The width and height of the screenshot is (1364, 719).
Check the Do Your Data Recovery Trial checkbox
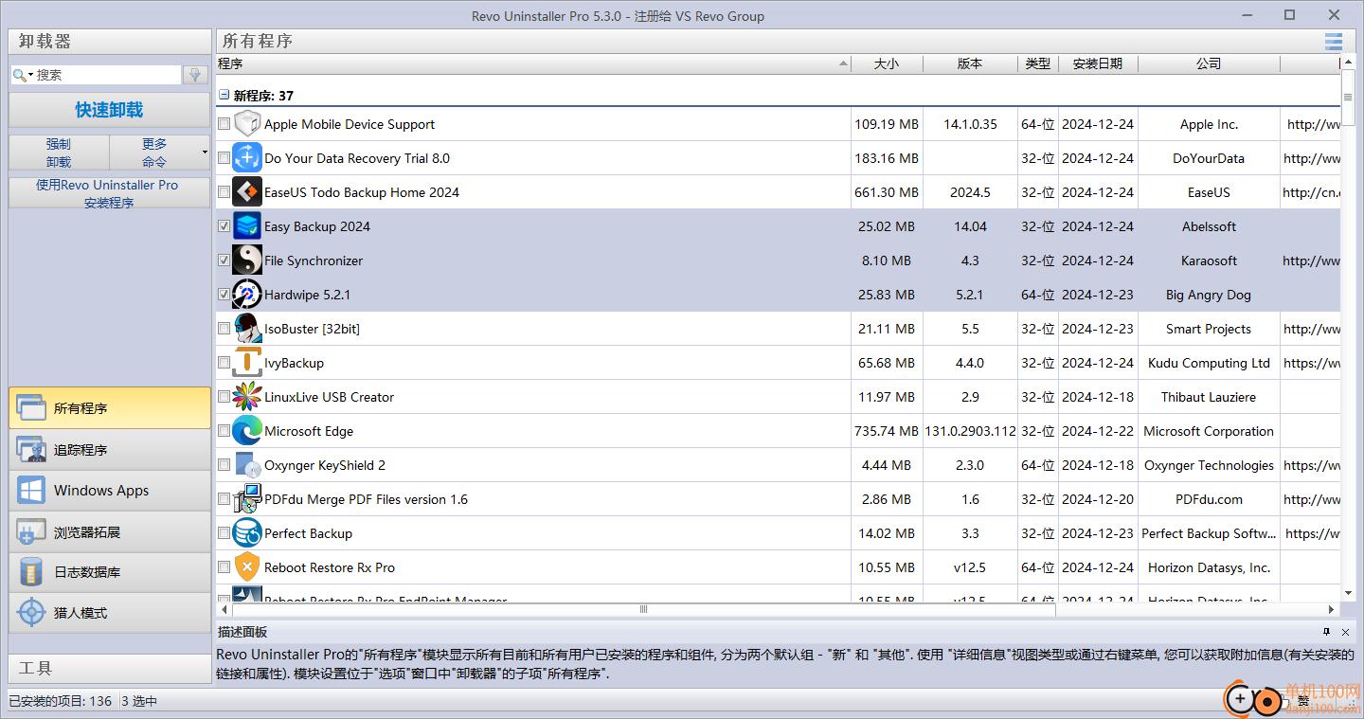point(224,158)
